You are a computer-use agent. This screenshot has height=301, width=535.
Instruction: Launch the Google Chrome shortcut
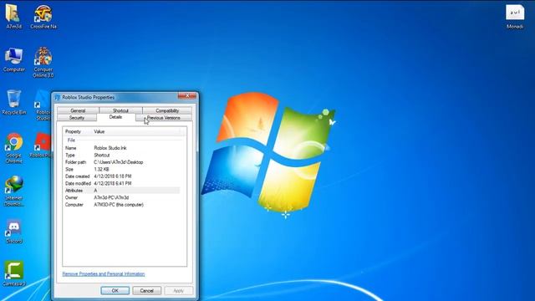pyautogui.click(x=13, y=148)
